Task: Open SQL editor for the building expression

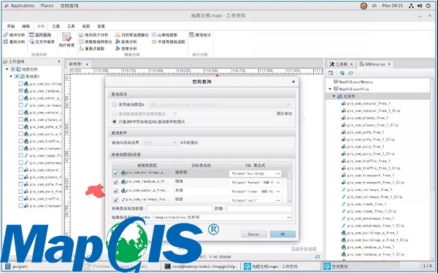Action: tap(278, 173)
